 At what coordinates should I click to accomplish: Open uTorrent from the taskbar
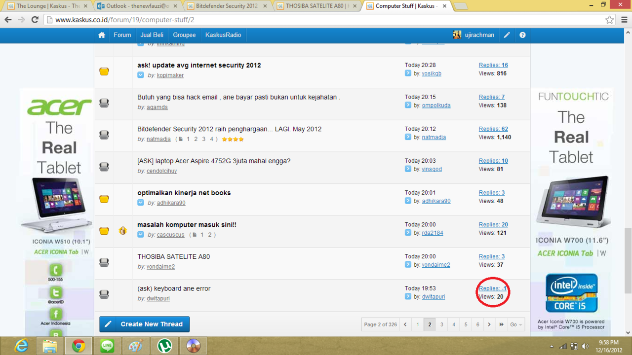click(x=164, y=346)
